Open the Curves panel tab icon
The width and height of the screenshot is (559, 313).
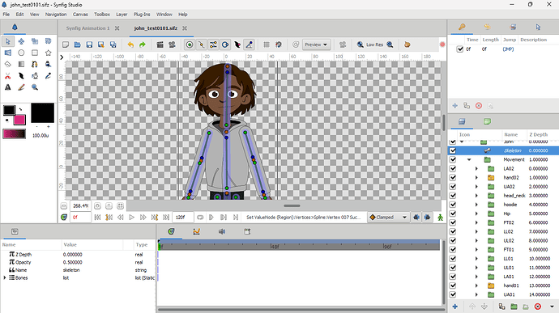(196, 231)
